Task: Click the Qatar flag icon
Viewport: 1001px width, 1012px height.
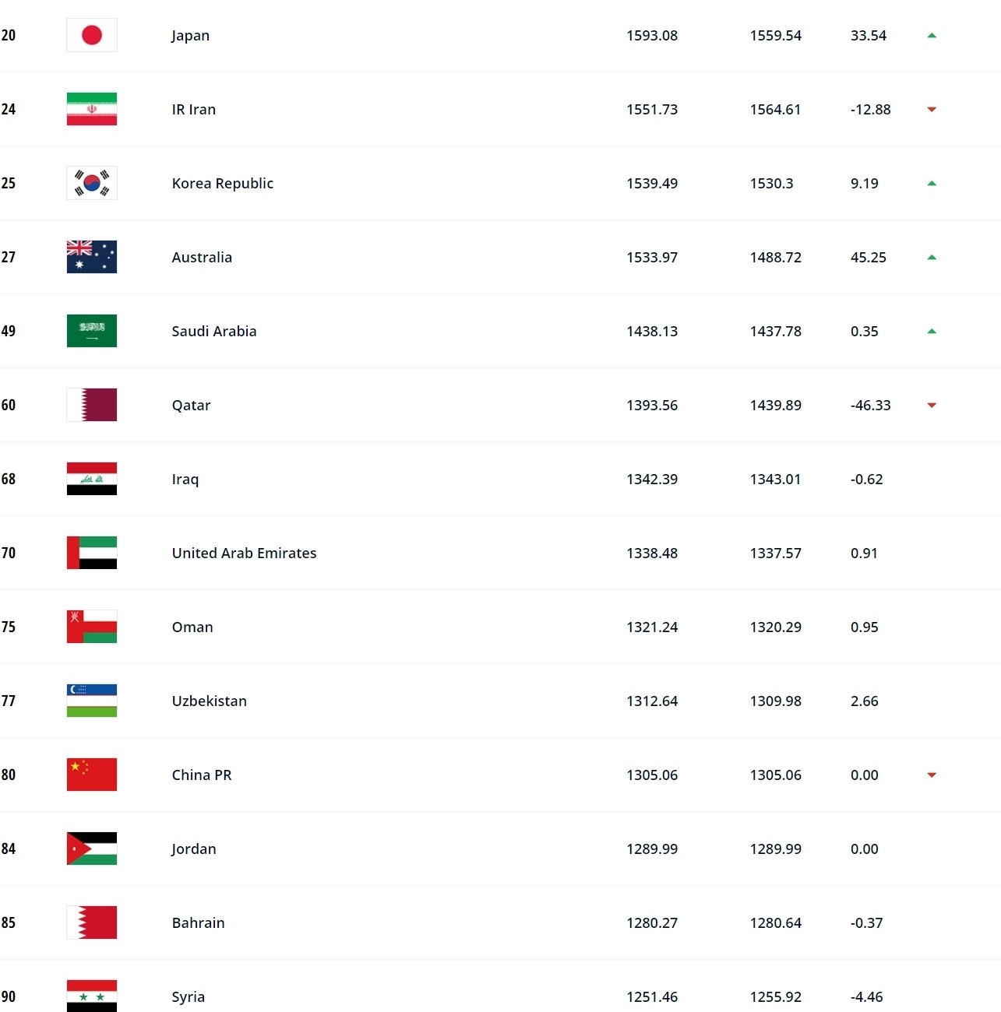Action: point(92,405)
